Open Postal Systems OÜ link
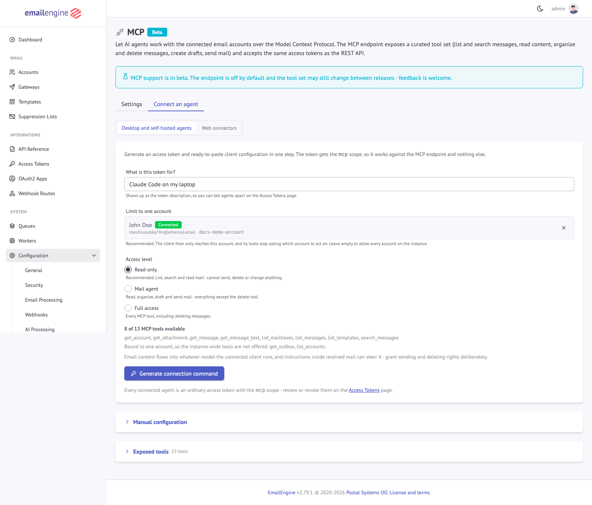The height and width of the screenshot is (505, 592). point(367,492)
